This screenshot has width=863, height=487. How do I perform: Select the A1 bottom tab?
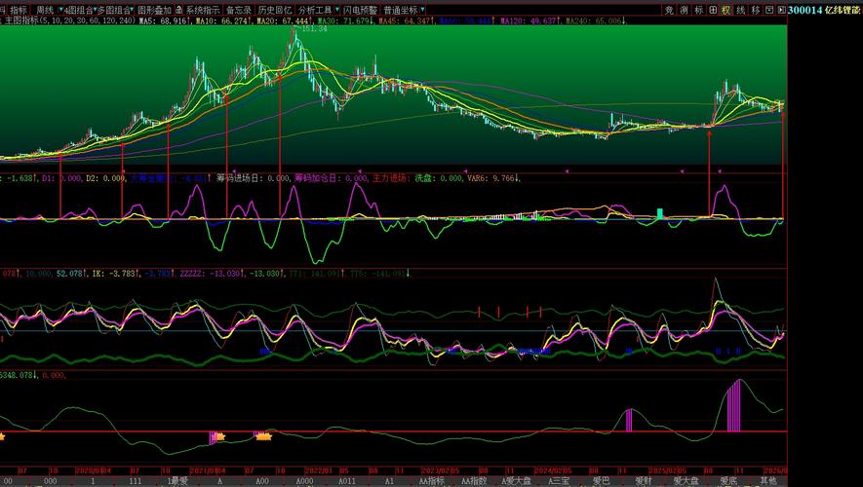[x=389, y=481]
